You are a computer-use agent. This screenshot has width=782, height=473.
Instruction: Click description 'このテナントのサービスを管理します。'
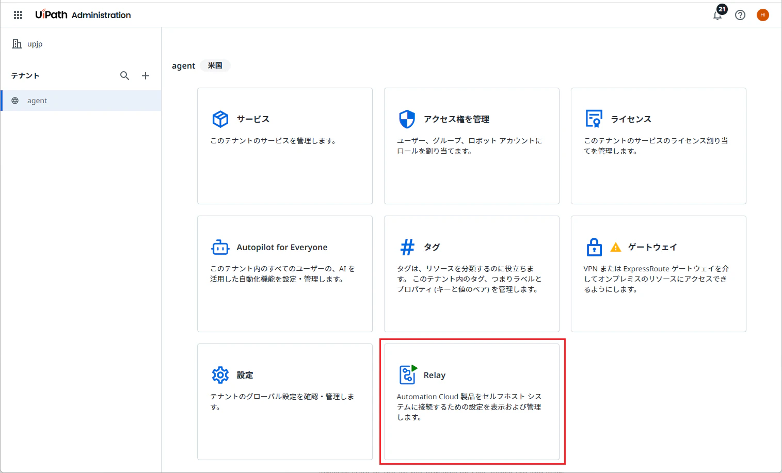click(274, 141)
